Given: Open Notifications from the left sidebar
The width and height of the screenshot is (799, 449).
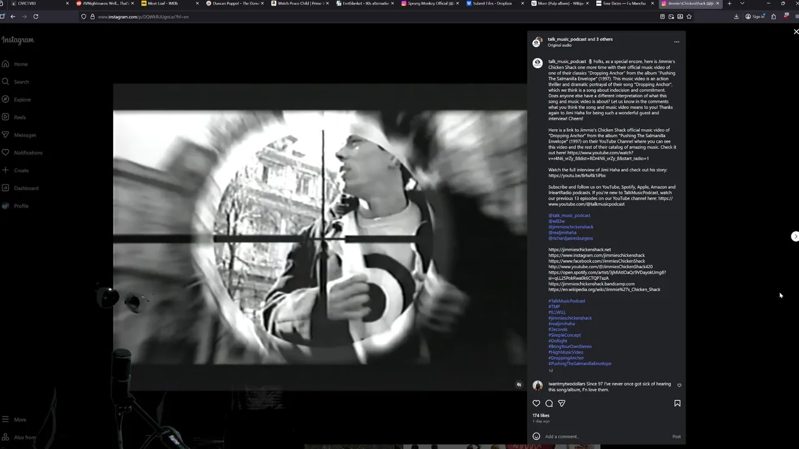Looking at the screenshot, I should pos(22,152).
